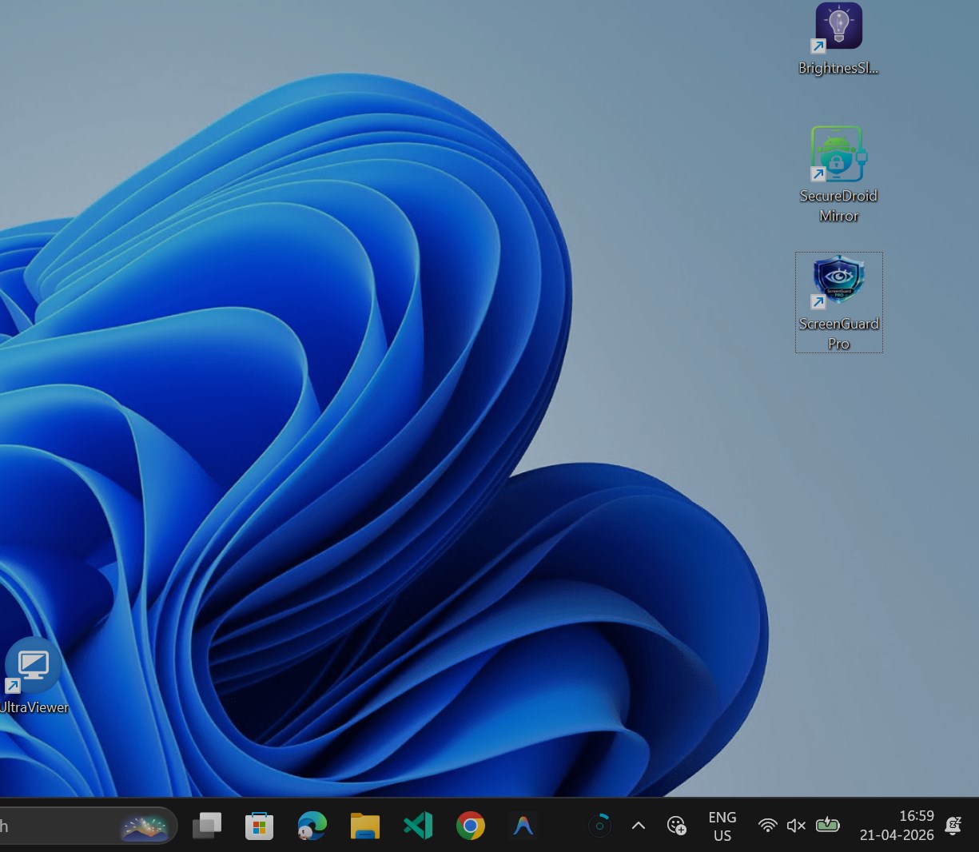This screenshot has width=979, height=852.
Task: Open File Explorer from the taskbar
Action: [364, 826]
